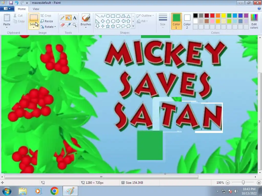Click the Select rectangular selection button
The height and width of the screenshot is (196, 262).
pos(34,18)
